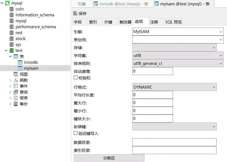Switch to the 触发器 triggers tab
The width and height of the screenshot is (227, 162).
(x=125, y=22)
